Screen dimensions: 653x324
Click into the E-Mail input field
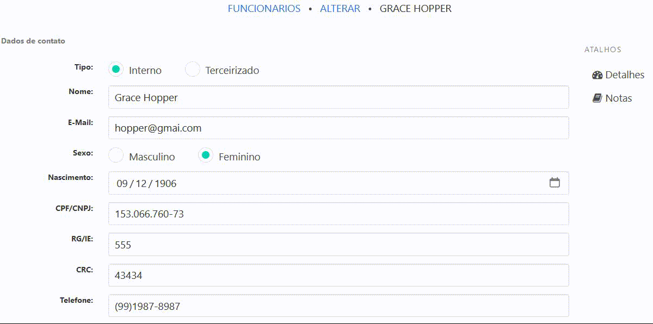(x=338, y=128)
